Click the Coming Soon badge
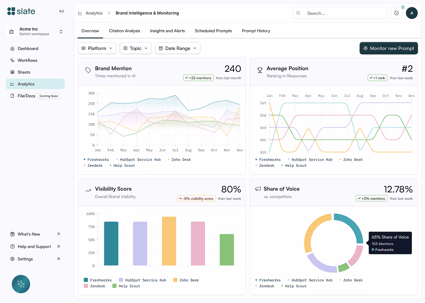 tap(49, 96)
